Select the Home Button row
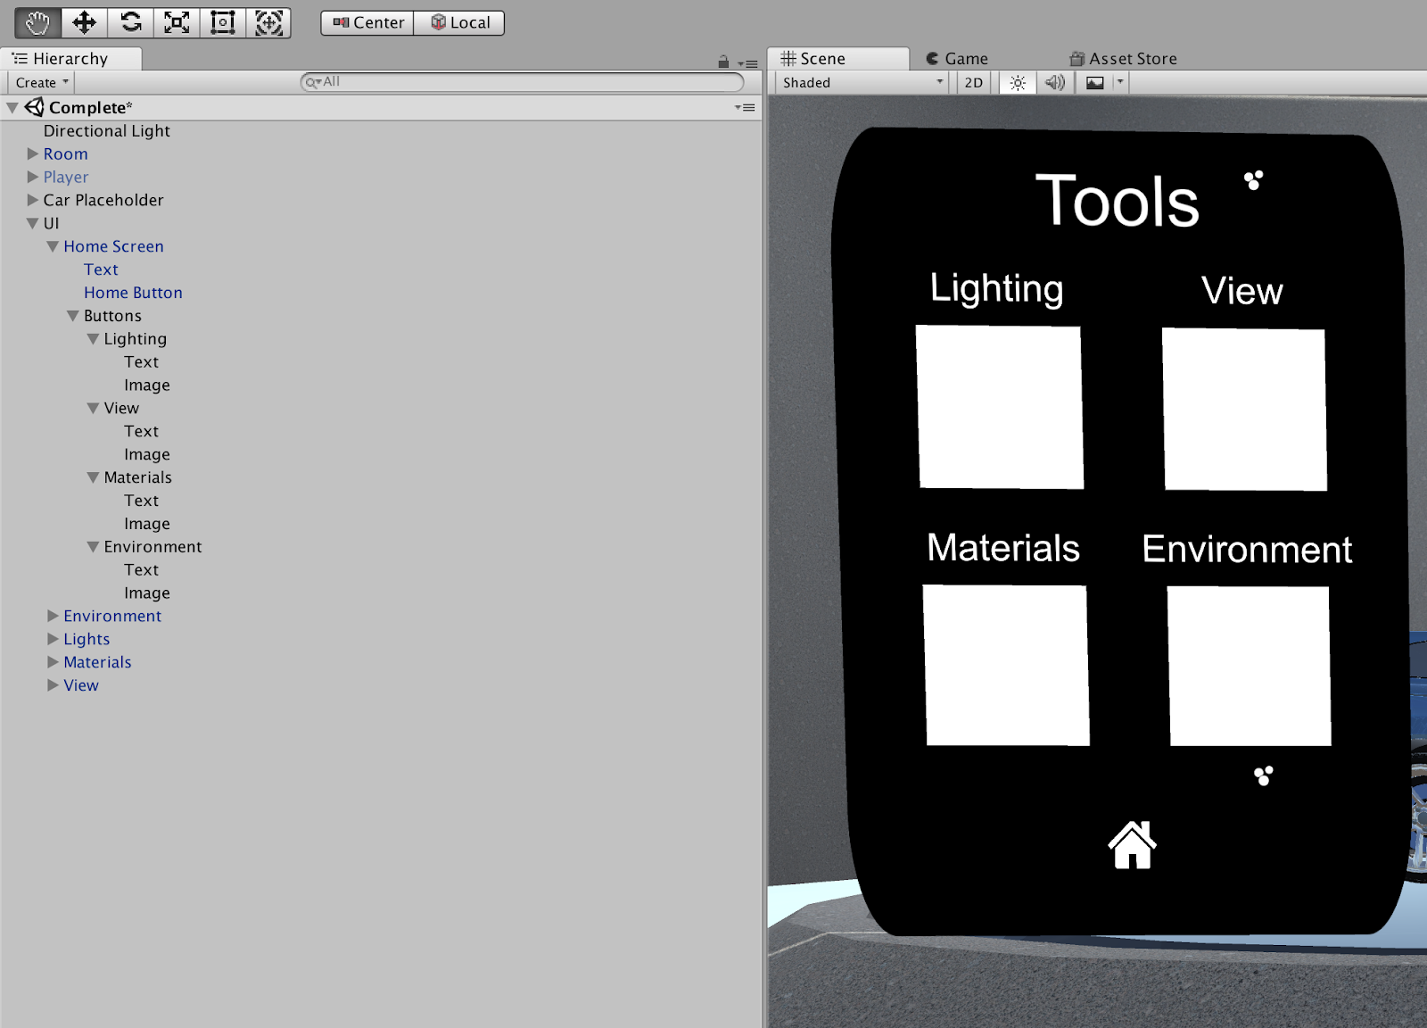Image resolution: width=1427 pixels, height=1028 pixels. pyautogui.click(x=381, y=293)
